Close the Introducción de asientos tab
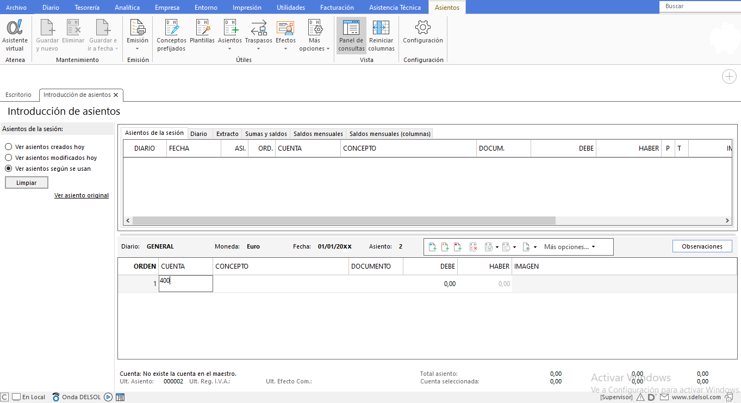The image size is (741, 403). (x=116, y=95)
